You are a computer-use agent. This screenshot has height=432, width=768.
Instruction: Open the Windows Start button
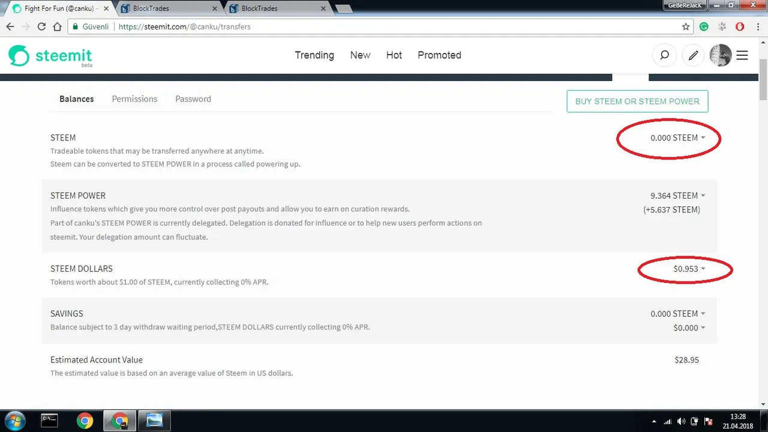[x=14, y=421]
